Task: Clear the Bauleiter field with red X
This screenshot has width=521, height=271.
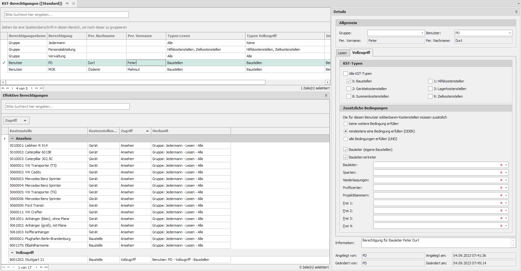Action: coord(501,165)
